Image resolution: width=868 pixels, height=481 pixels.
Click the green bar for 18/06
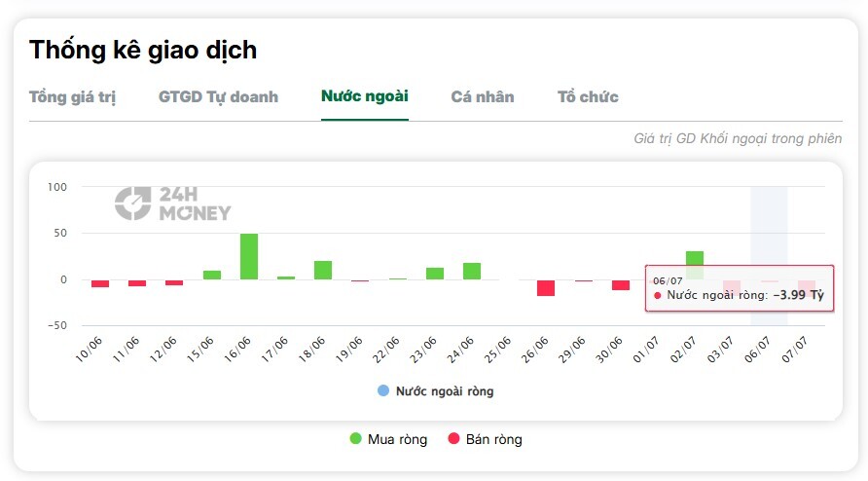click(323, 270)
